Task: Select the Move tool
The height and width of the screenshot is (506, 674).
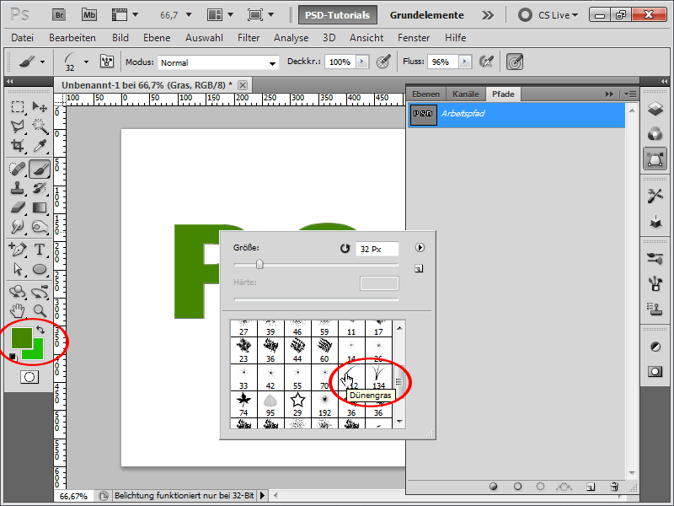Action: pyautogui.click(x=40, y=107)
